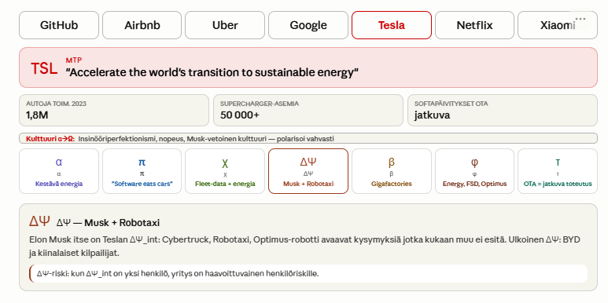Click the Softapäivitykset OTA stat box
This screenshot has height=303, width=608.
(503, 110)
